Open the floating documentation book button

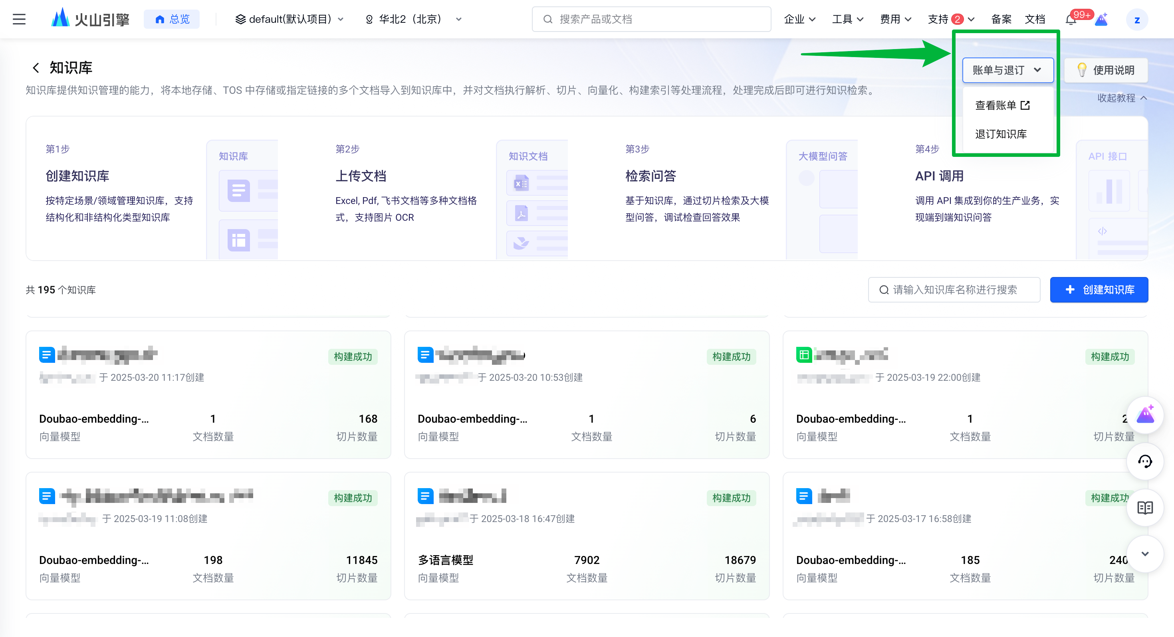1145,508
